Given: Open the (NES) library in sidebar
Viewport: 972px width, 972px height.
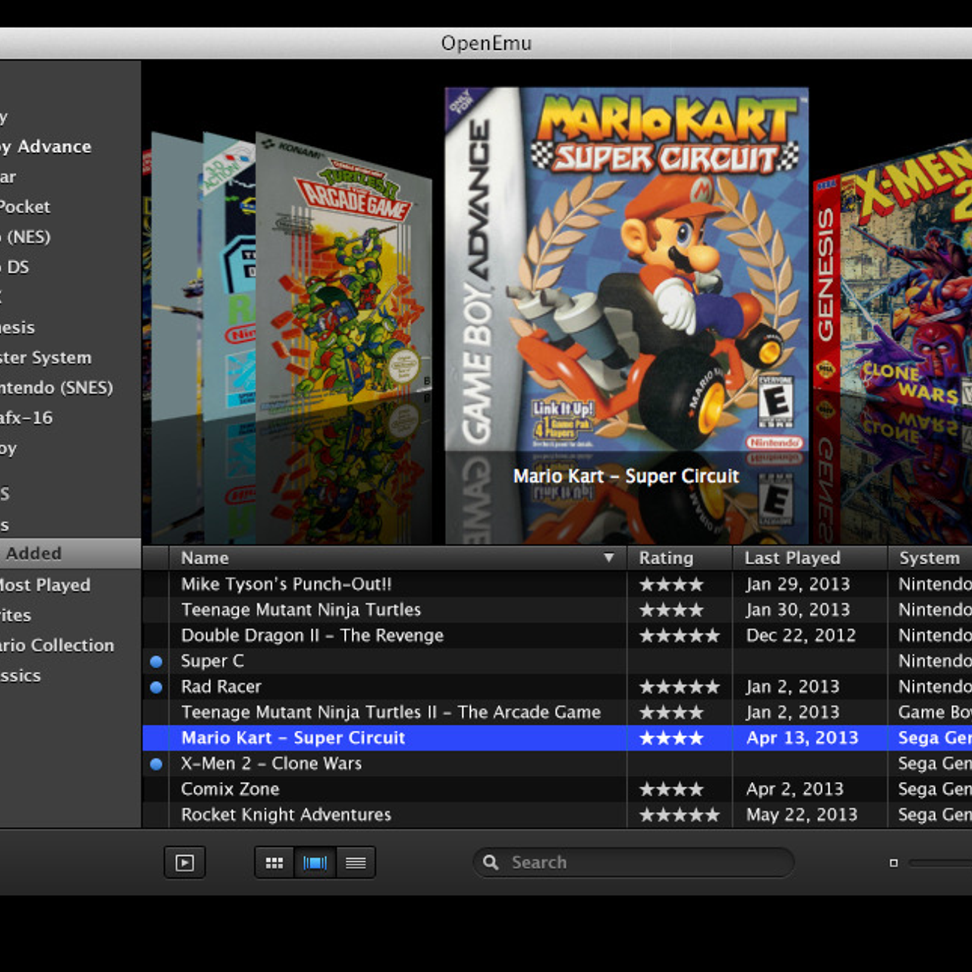Looking at the screenshot, I should click(x=26, y=236).
